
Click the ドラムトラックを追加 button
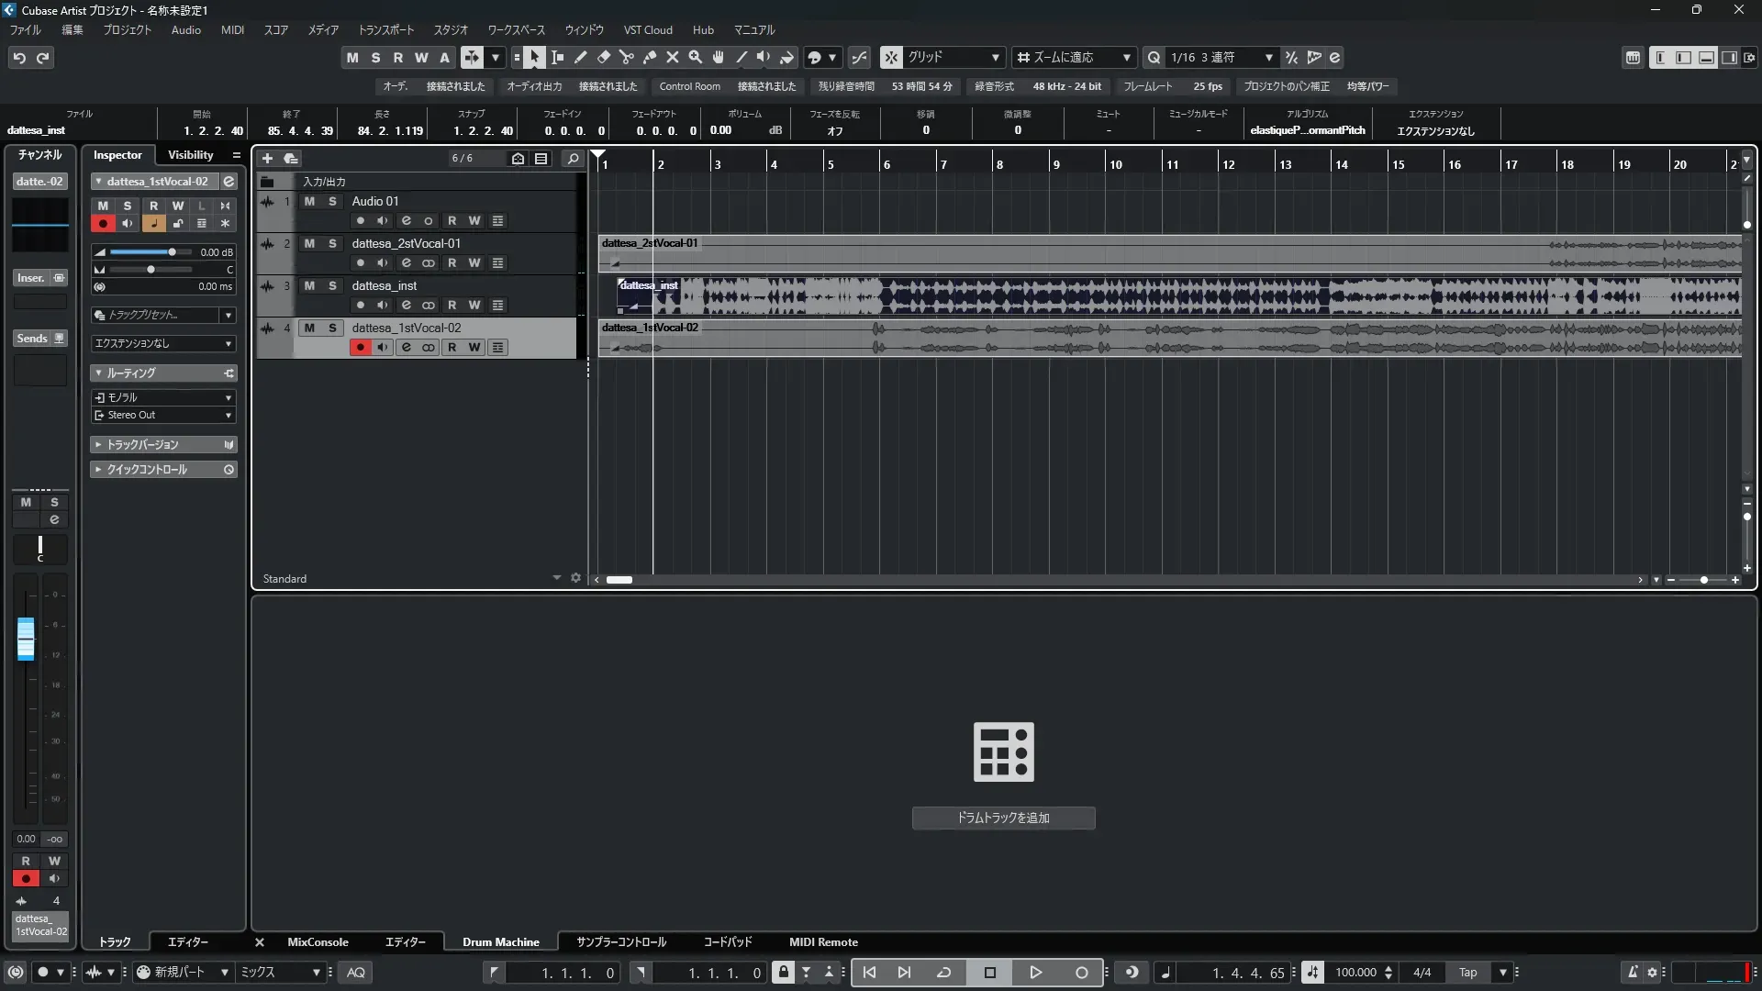coord(1003,818)
